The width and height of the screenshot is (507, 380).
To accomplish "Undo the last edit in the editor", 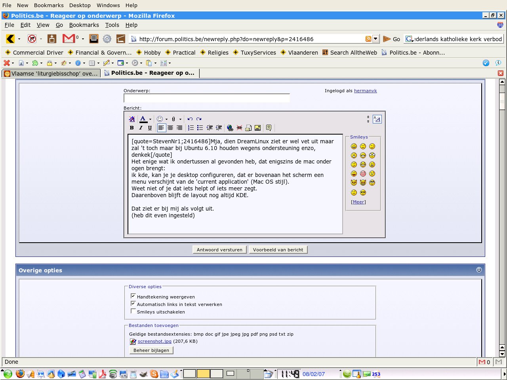I will 190,119.
